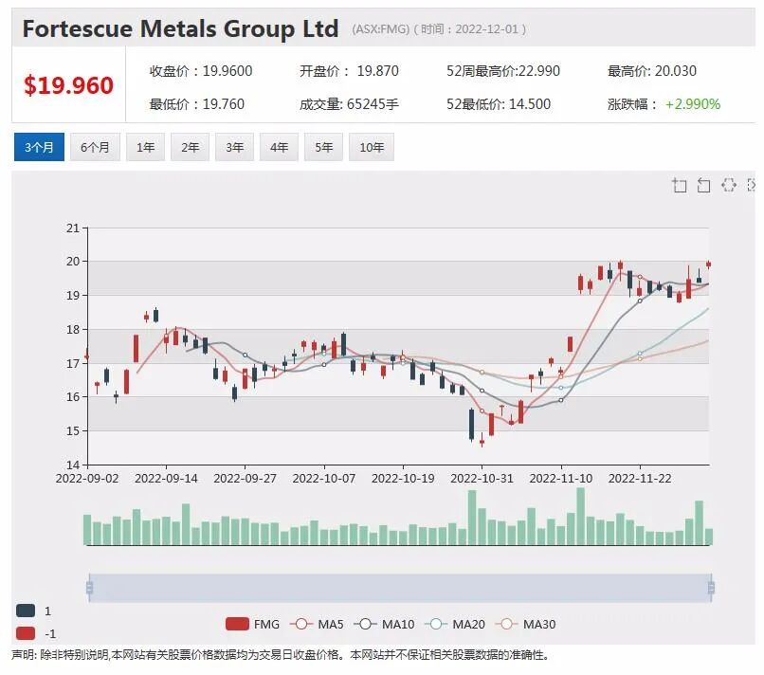The width and height of the screenshot is (764, 675).
Task: Click the left handle of zoom slider
Action: 90,588
